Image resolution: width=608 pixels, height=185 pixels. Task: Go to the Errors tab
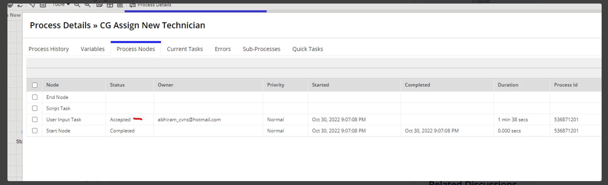tap(223, 49)
